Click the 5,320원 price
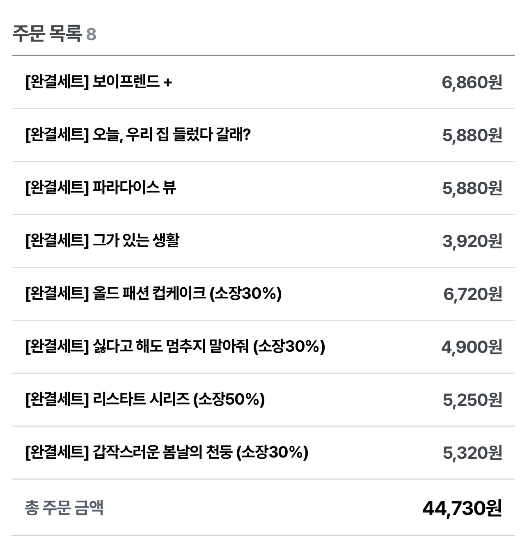The image size is (527, 556). pyautogui.click(x=472, y=453)
